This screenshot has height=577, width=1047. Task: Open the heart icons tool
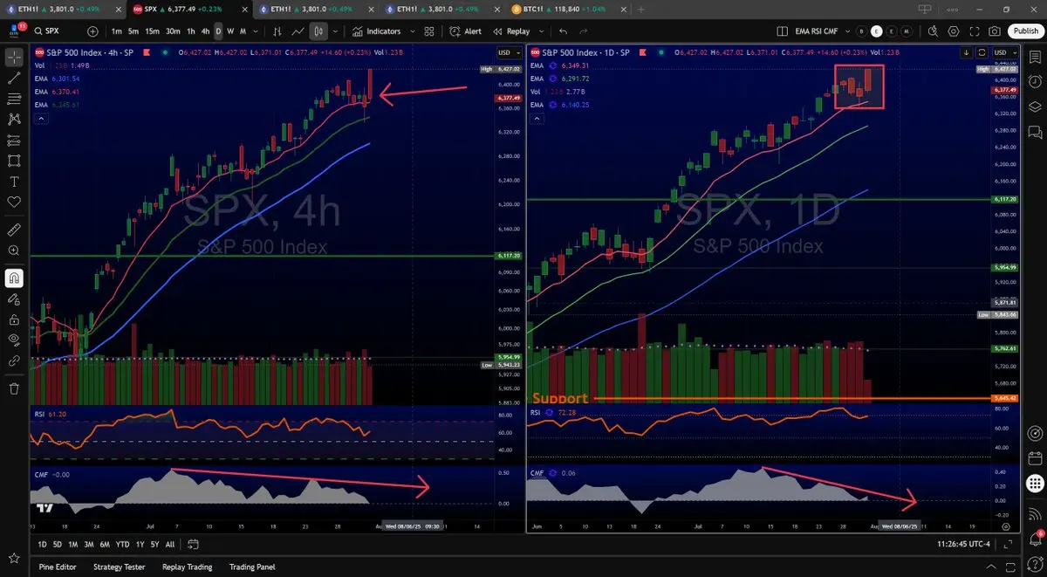[14, 203]
